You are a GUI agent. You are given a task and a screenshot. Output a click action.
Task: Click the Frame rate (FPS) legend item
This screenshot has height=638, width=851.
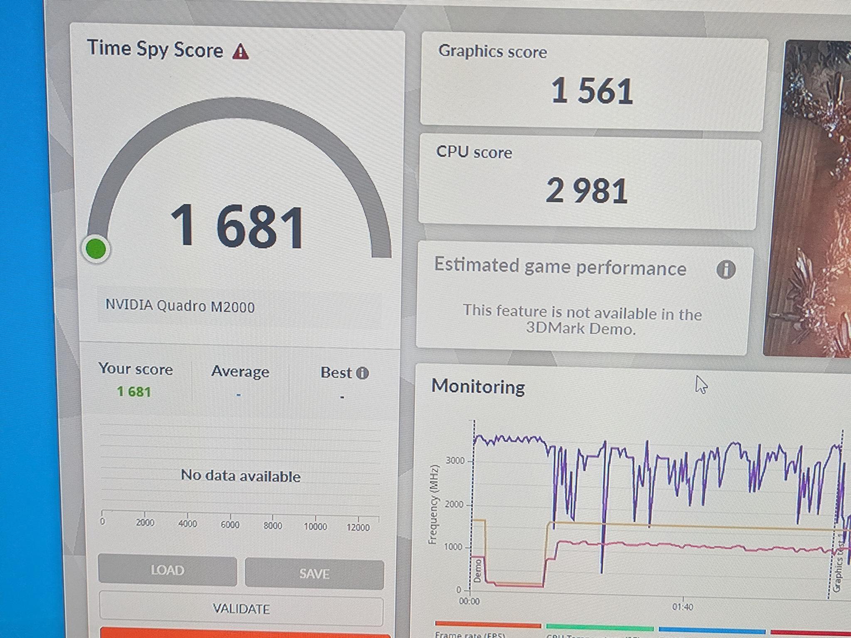(x=470, y=634)
